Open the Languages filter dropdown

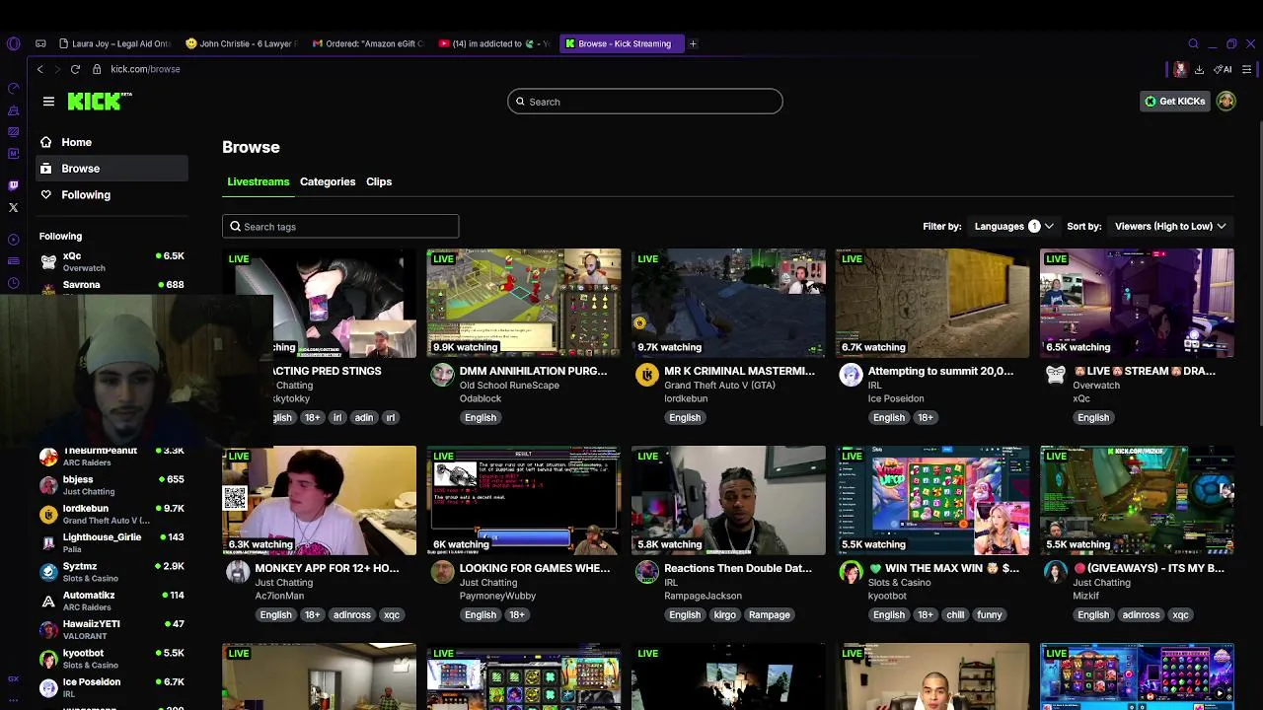coord(1013,226)
